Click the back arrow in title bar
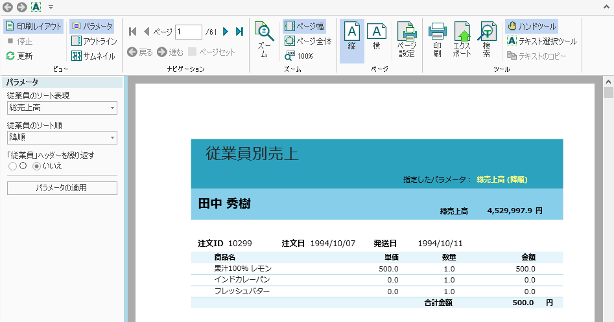614x322 pixels. [x=7, y=7]
